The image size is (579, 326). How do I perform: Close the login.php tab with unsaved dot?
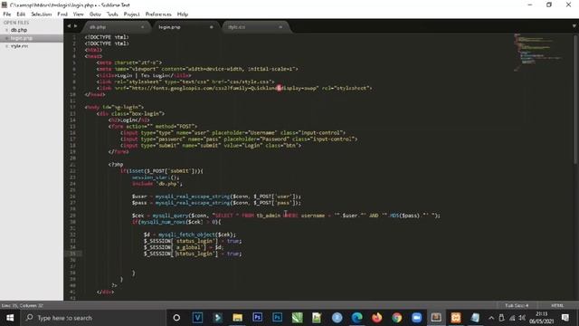[212, 27]
